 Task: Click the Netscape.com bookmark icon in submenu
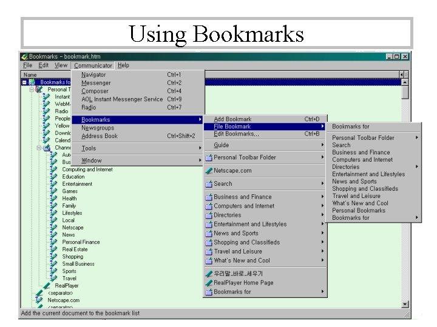click(209, 171)
